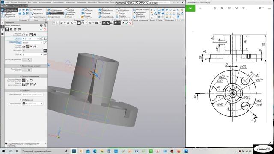Cancel operation with panel red X
This screenshot has height=154, width=274.
[x=45, y=30]
